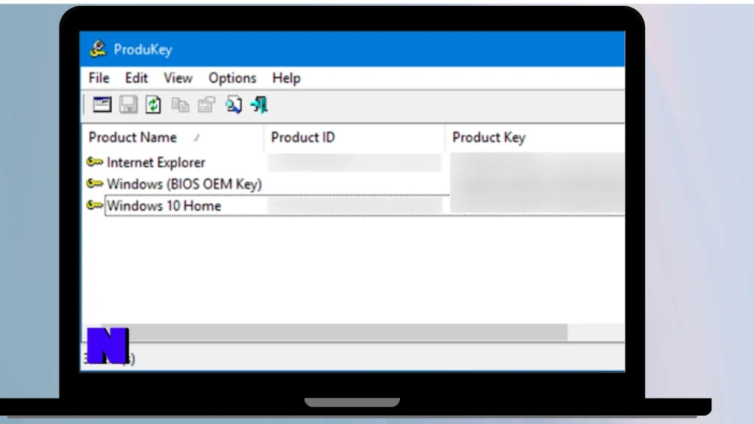Image resolution: width=754 pixels, height=424 pixels.
Task: Click the green Refresh toolbar icon
Action: (153, 105)
